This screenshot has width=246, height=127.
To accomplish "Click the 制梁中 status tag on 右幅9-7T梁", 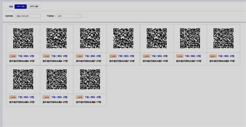I will tap(213, 56).
